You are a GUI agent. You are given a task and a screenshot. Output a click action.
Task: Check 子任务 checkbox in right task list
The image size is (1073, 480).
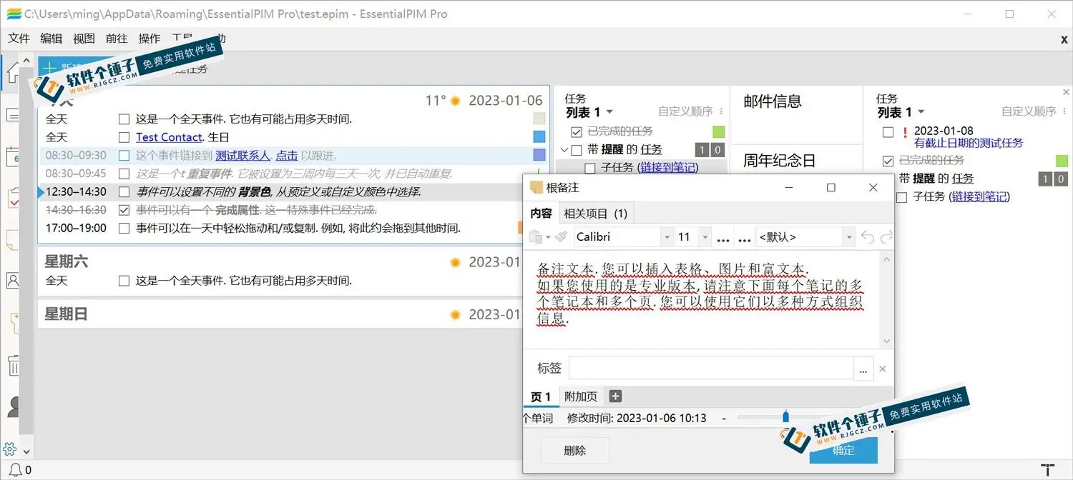tap(901, 196)
